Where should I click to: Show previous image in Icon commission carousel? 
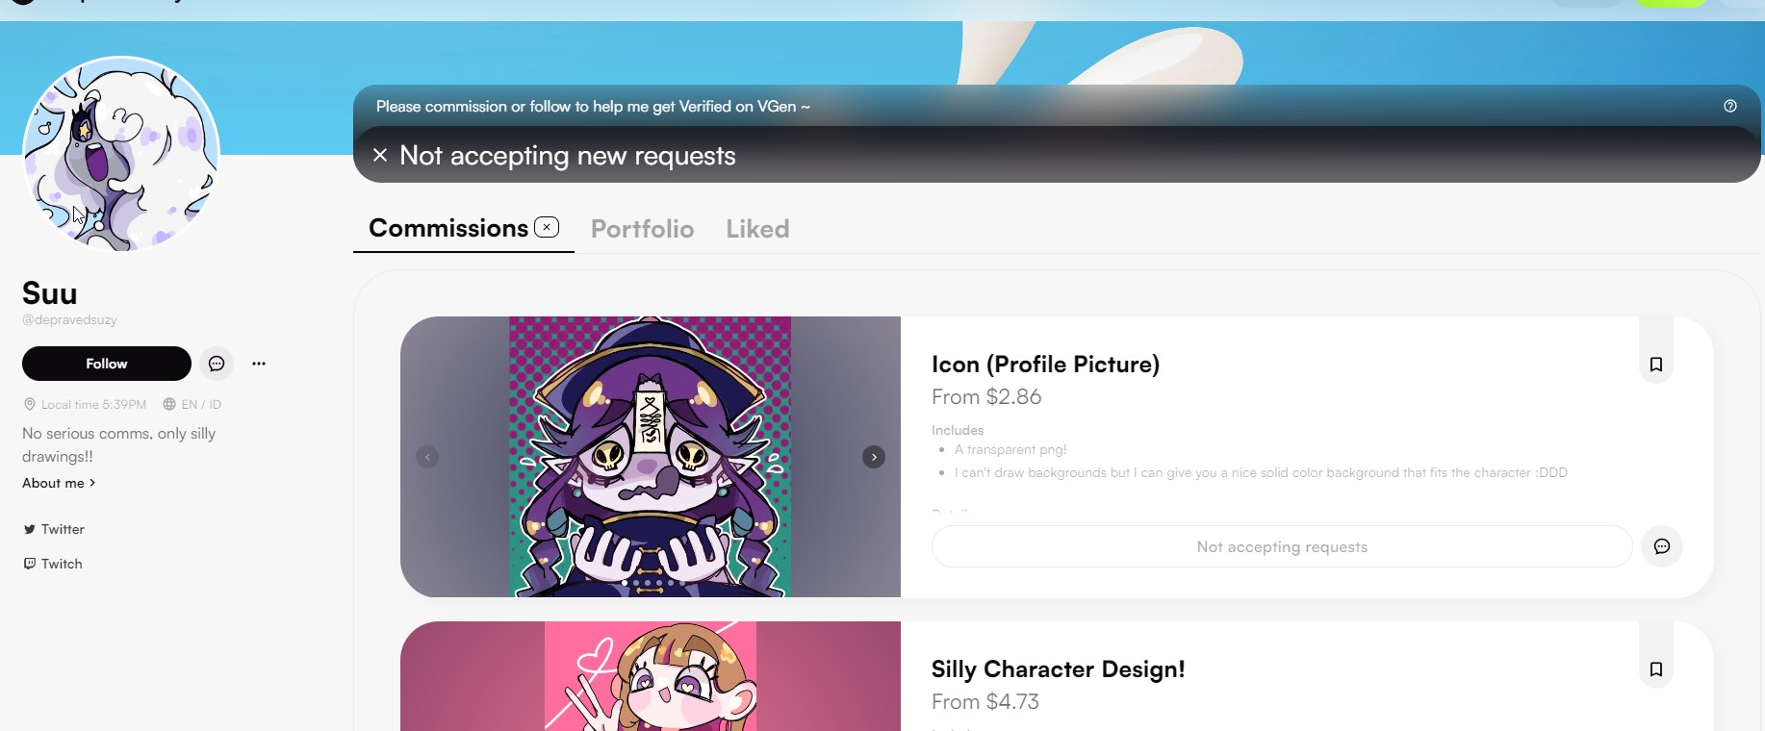point(427,457)
